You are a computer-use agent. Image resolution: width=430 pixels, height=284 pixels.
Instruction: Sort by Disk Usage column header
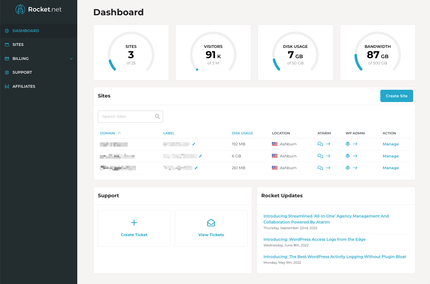point(242,133)
